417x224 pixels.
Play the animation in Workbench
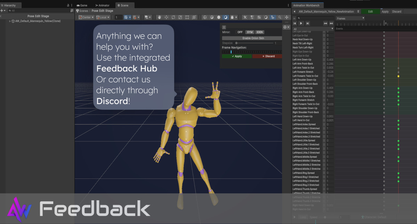[301, 23]
